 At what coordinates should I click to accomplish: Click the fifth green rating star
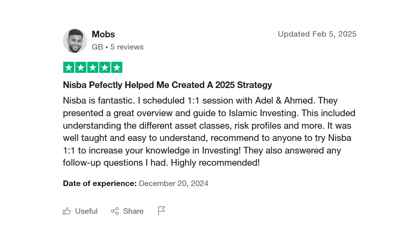(117, 68)
